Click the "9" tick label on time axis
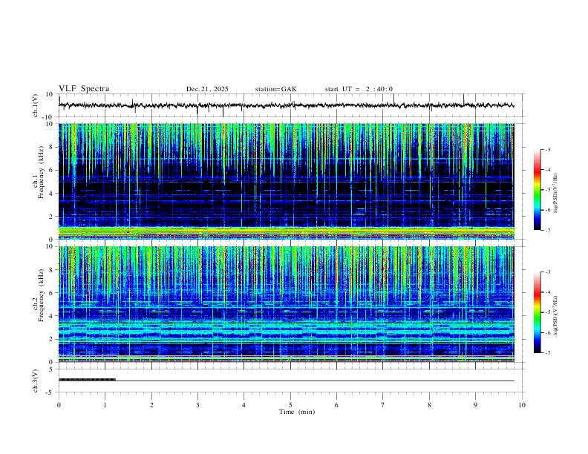Viewport: 588px width, 454px height. pyautogui.click(x=475, y=405)
